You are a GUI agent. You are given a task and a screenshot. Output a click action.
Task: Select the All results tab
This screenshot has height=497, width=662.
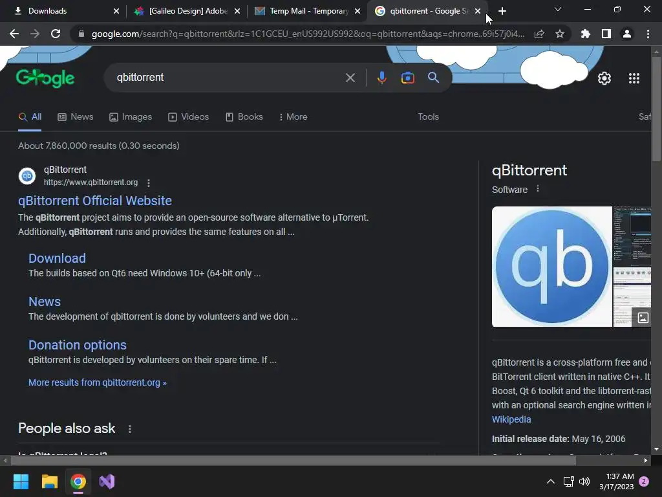(x=30, y=116)
